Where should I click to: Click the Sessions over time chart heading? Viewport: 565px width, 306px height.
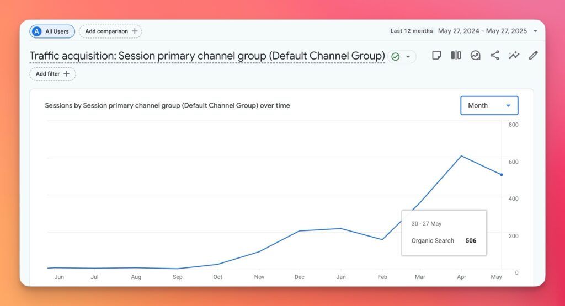point(167,105)
